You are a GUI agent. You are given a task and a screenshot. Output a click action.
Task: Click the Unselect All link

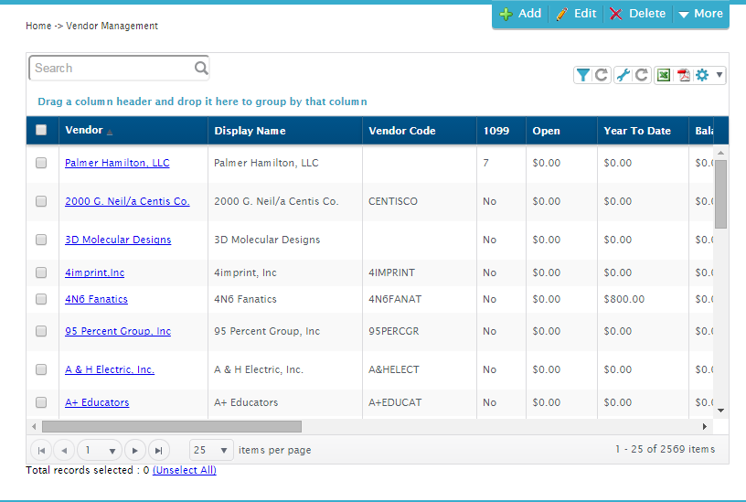185,470
